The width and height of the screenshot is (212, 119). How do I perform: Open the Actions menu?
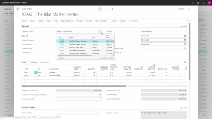click(x=114, y=21)
